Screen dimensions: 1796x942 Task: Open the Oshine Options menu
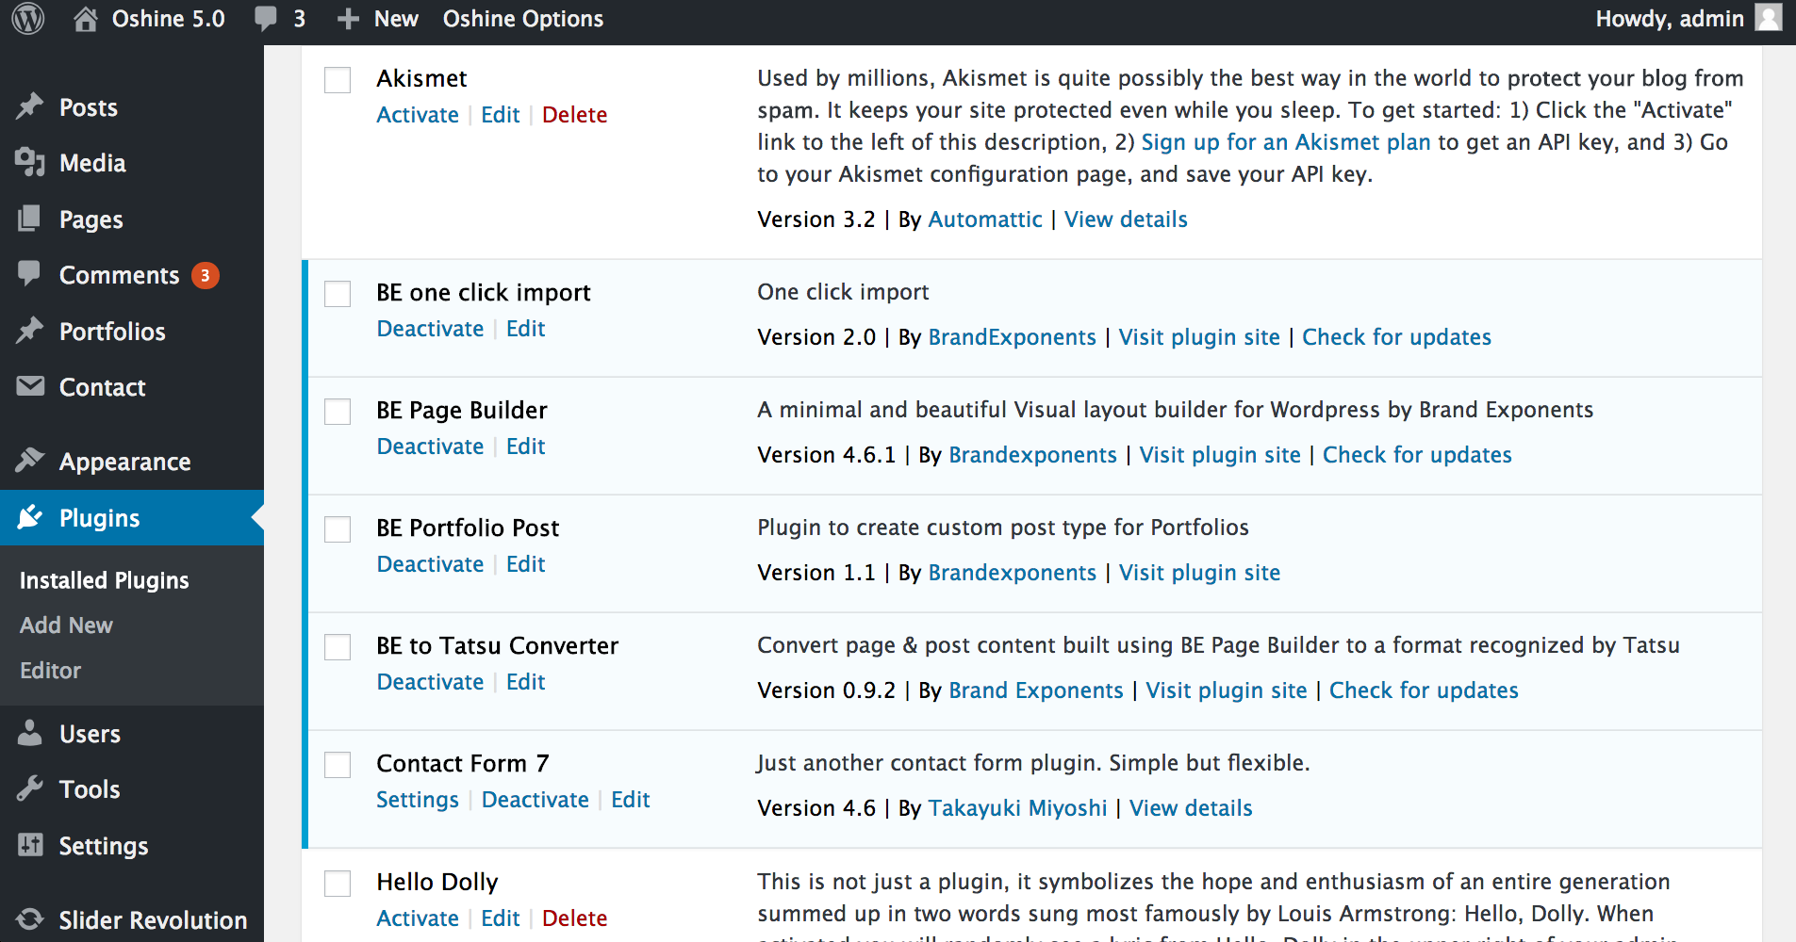click(x=522, y=18)
